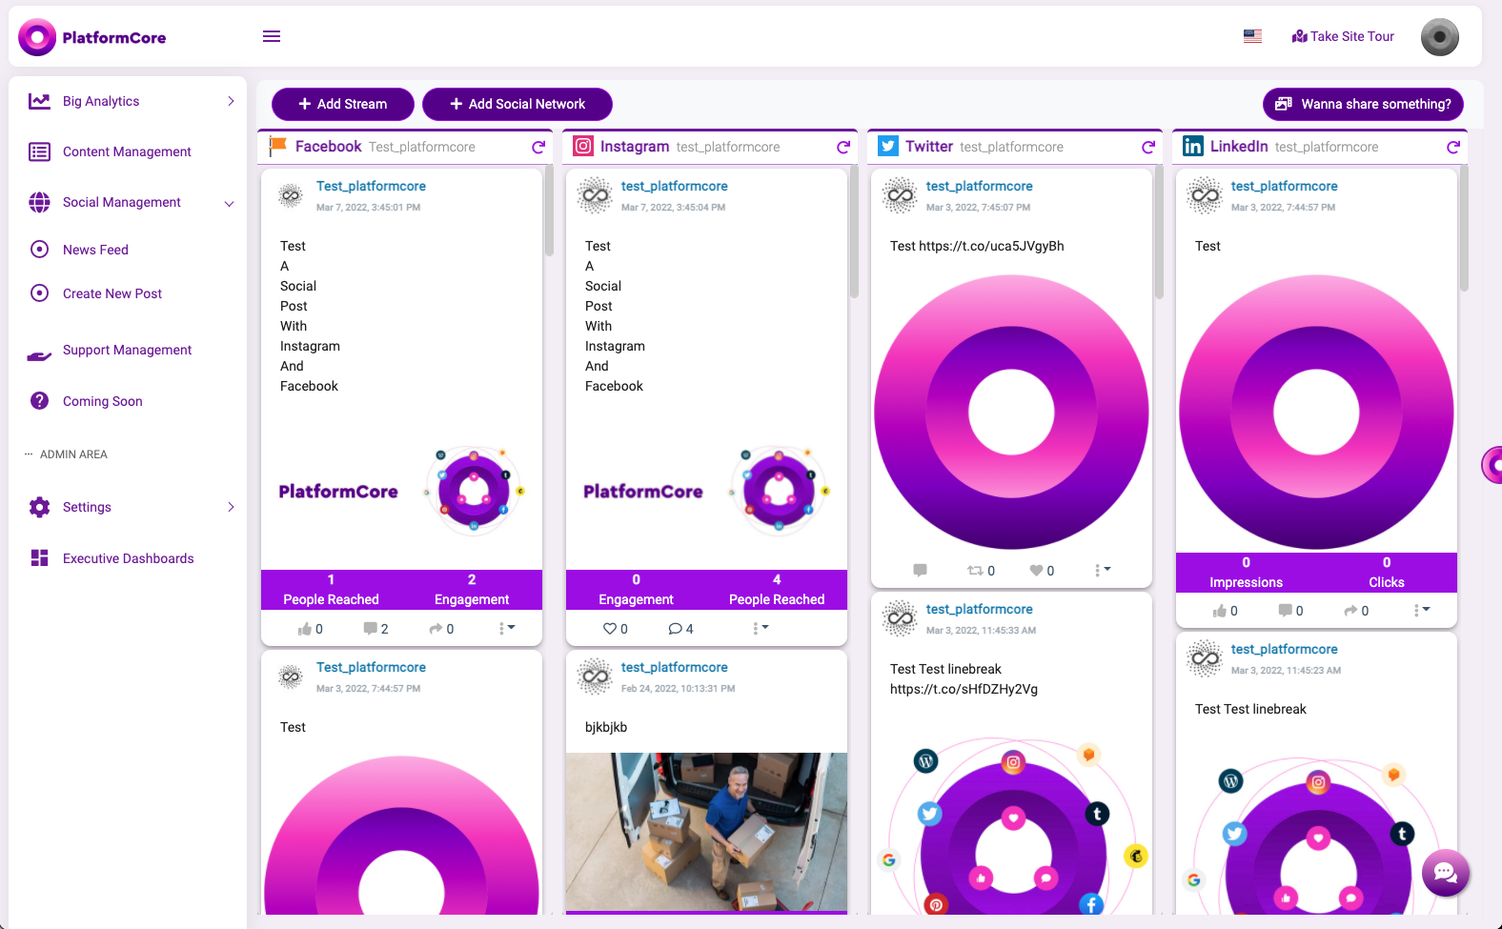Click Add Social Network button
The width and height of the screenshot is (1502, 929).
coord(518,104)
